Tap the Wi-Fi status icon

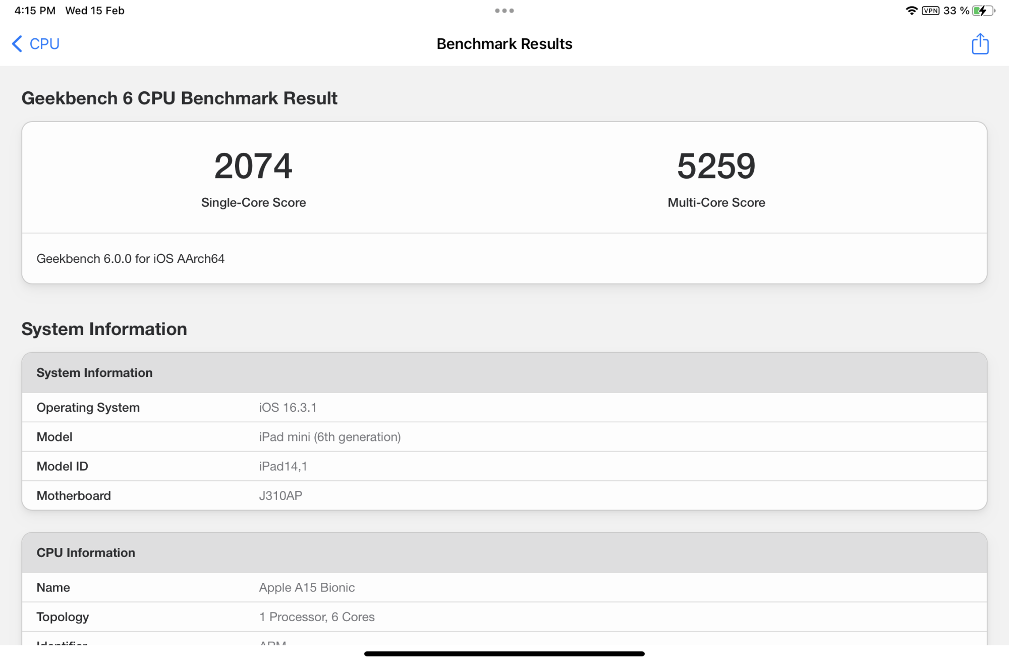coord(911,11)
